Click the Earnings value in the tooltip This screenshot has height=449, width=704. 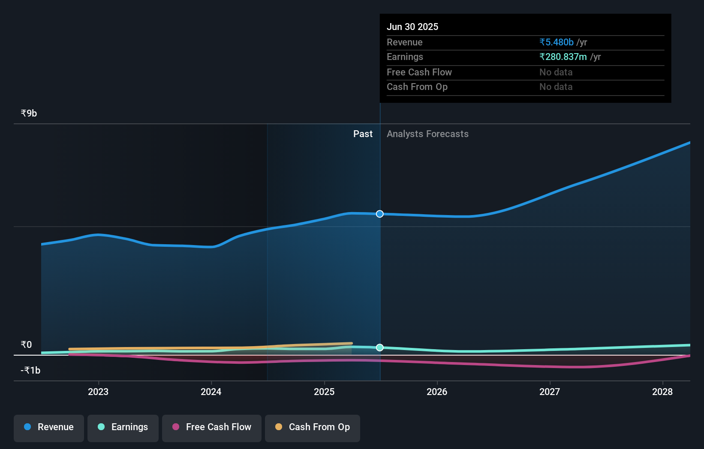tap(569, 57)
